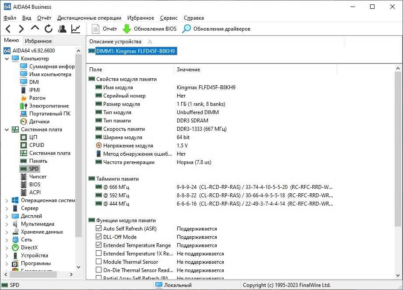The image size is (403, 290).
Task: Switch to the Меню tab
Action: pyautogui.click(x=11, y=40)
